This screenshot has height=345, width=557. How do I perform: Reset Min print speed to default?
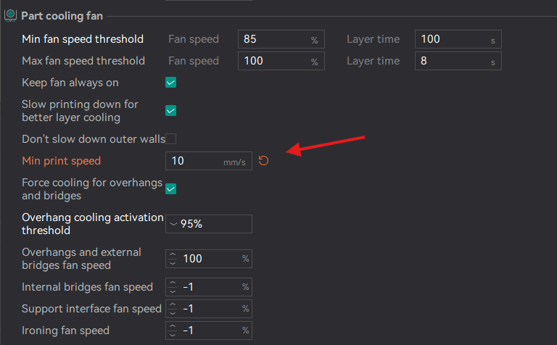click(264, 160)
